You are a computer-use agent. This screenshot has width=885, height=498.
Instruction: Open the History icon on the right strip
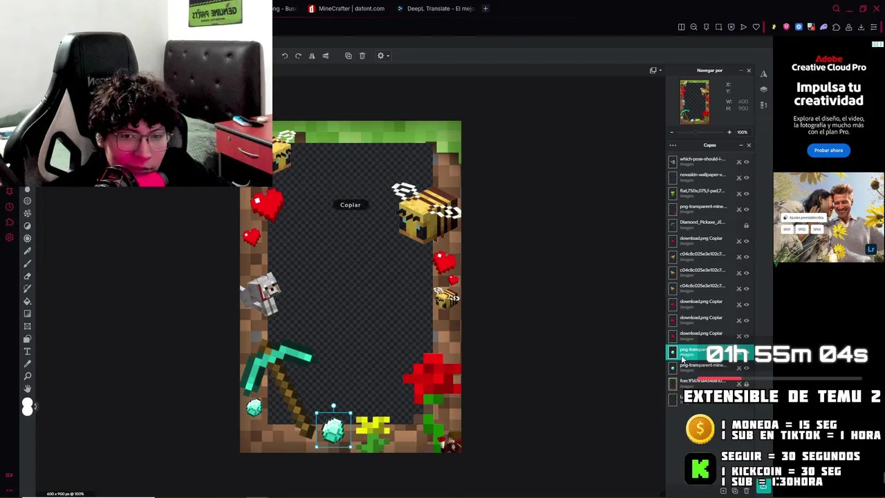(763, 104)
